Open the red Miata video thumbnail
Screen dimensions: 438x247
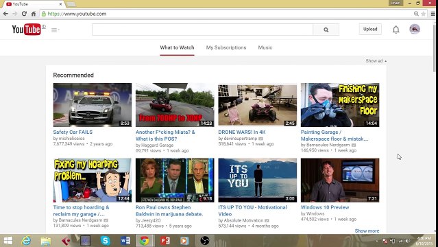[175, 105]
